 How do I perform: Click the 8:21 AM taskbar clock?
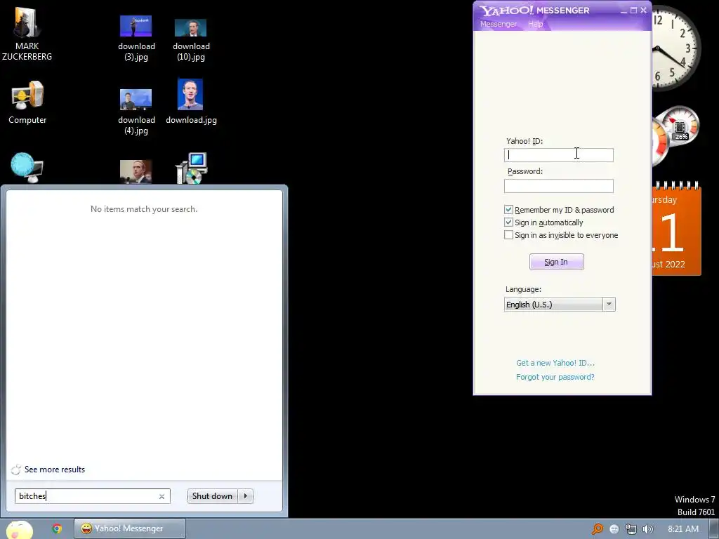click(683, 529)
